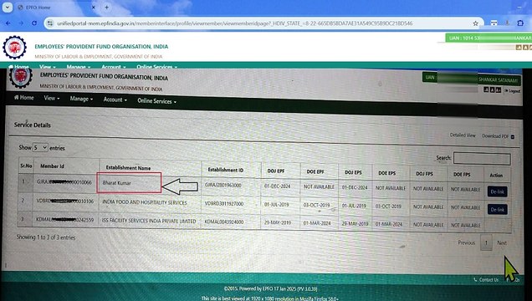Log out using the Logout link

coord(512,90)
